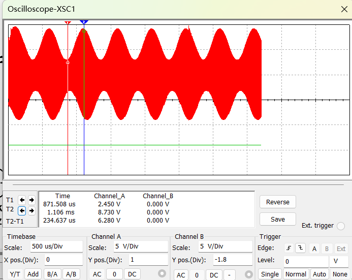
Task: Select B/A timebase display mode
Action: pyautogui.click(x=52, y=274)
